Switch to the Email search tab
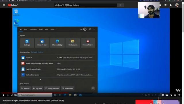Screen dimensions: 184x104 click(x=41, y=29)
